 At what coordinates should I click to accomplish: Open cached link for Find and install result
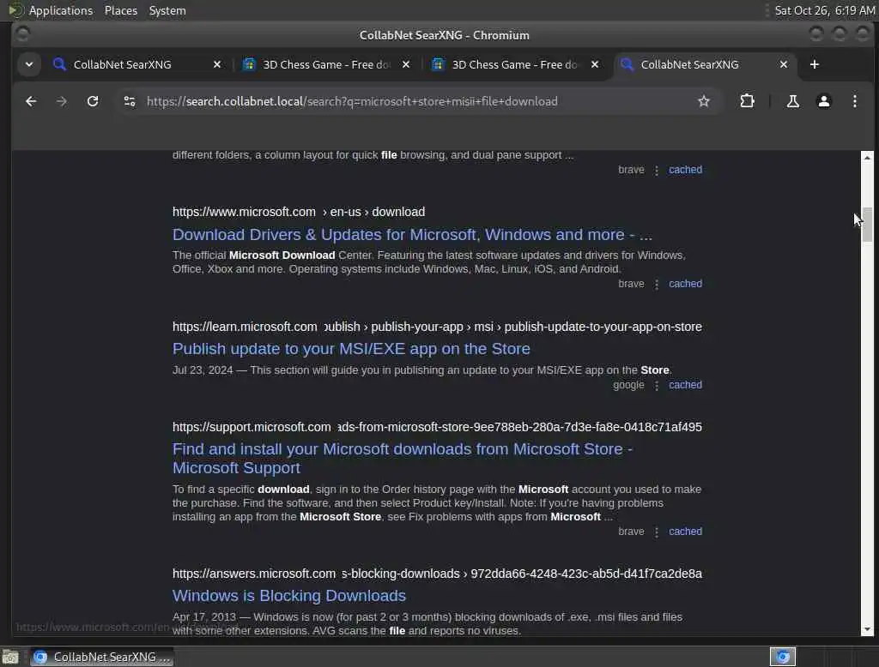tap(685, 532)
